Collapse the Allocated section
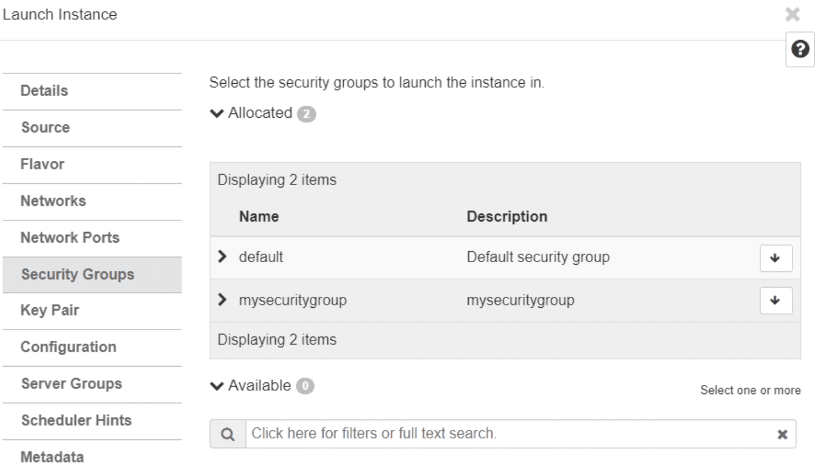 point(216,114)
